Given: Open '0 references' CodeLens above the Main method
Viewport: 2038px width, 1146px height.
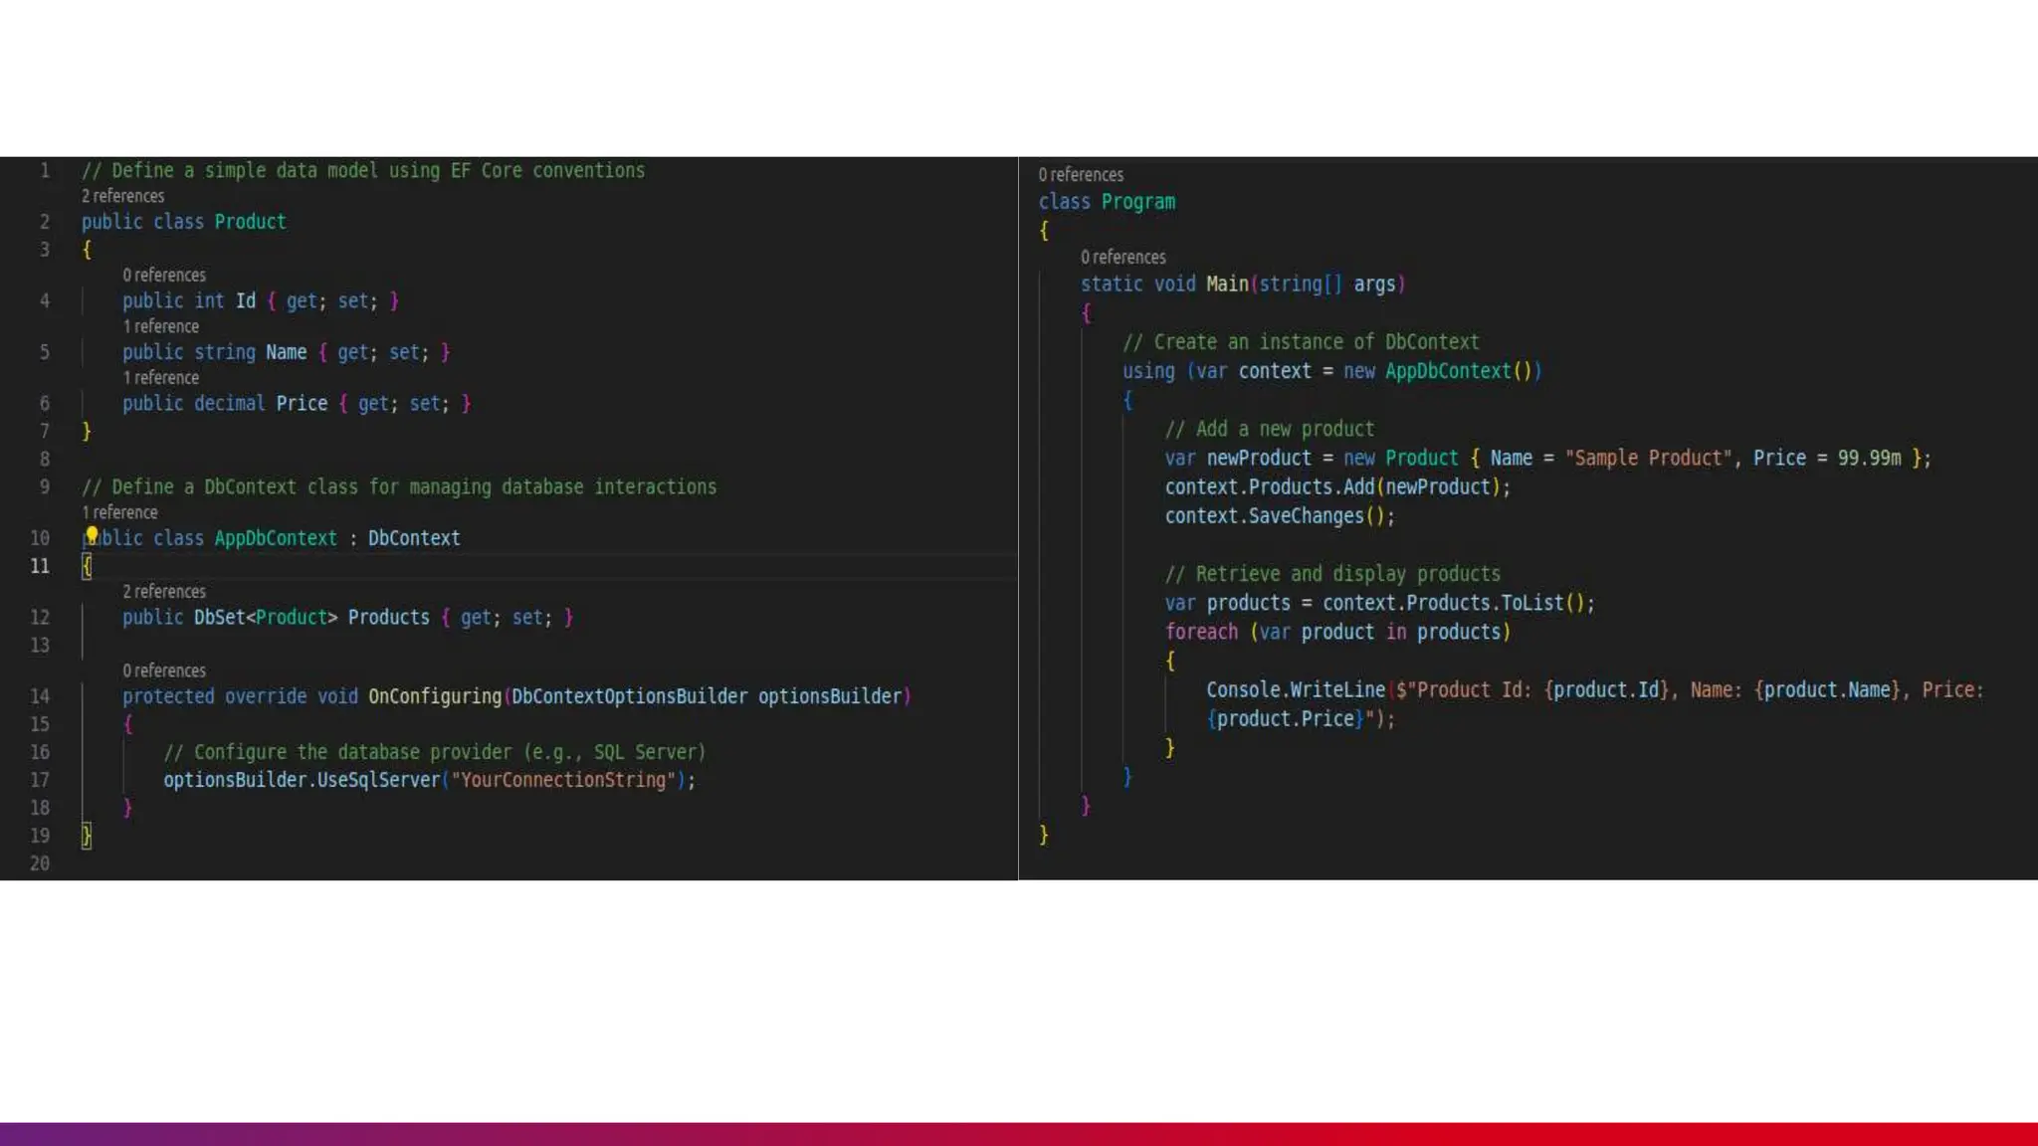Looking at the screenshot, I should pos(1122,257).
